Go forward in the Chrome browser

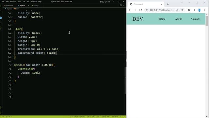pos(135,10)
